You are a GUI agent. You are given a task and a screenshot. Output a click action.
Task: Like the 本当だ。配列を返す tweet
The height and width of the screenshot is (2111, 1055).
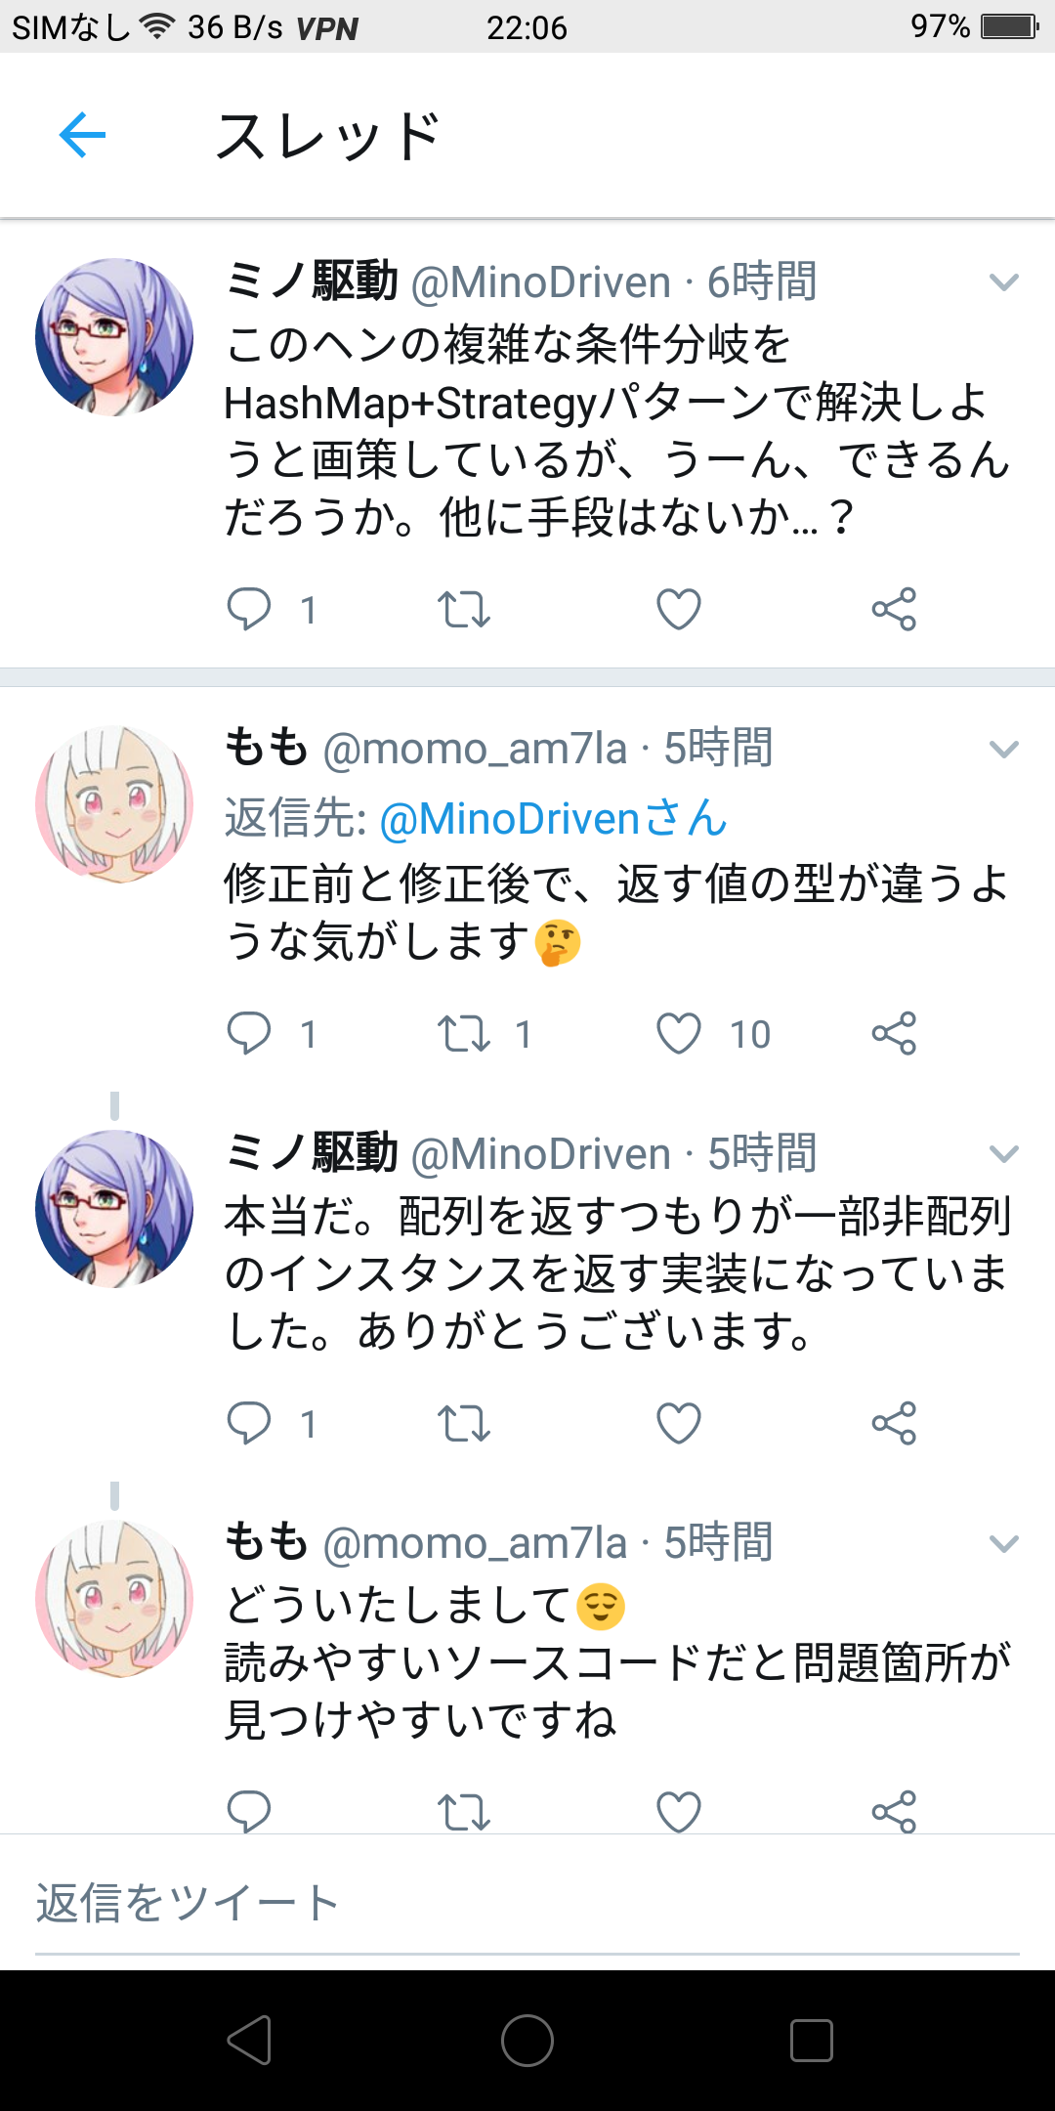pos(678,1423)
